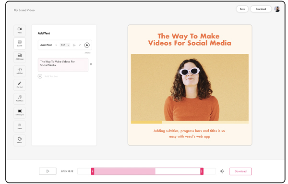Click the play button
Image resolution: width=288 pixels, height=184 pixels.
[x=48, y=171]
